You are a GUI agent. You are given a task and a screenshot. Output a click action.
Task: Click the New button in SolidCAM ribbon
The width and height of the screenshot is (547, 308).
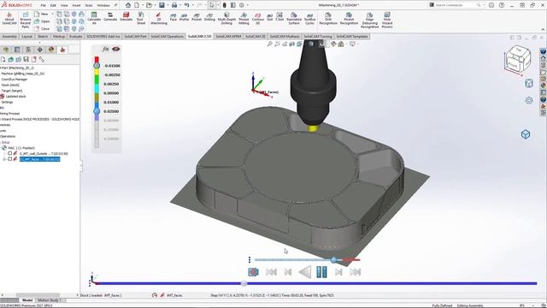[42, 14]
